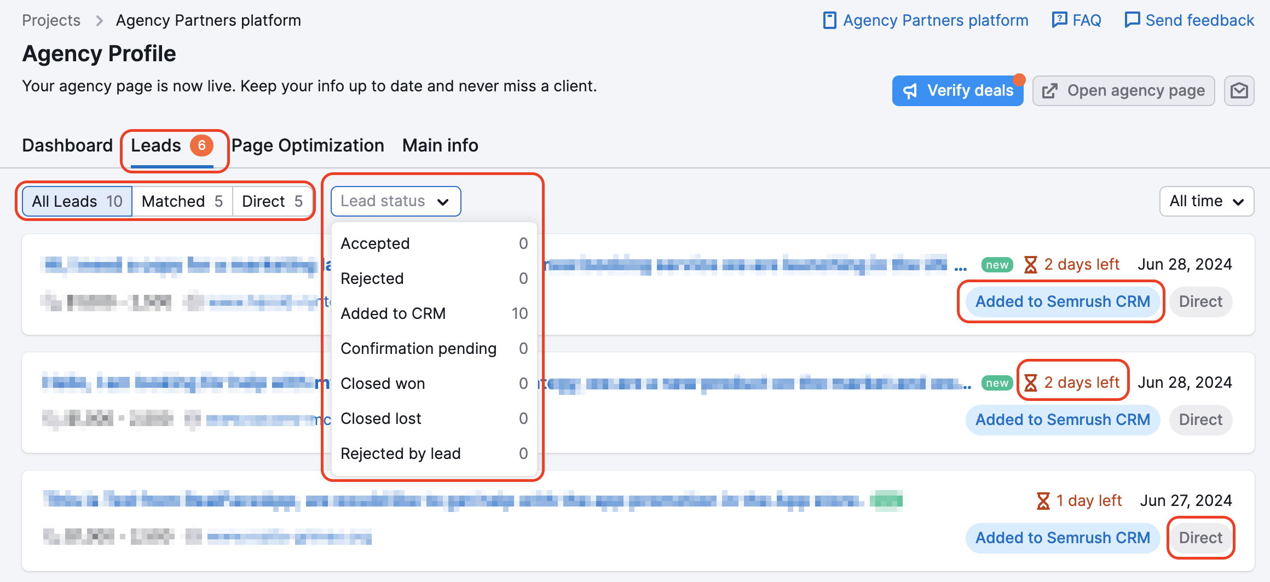Click 1 day left text
This screenshot has height=582, width=1270.
pos(1089,500)
